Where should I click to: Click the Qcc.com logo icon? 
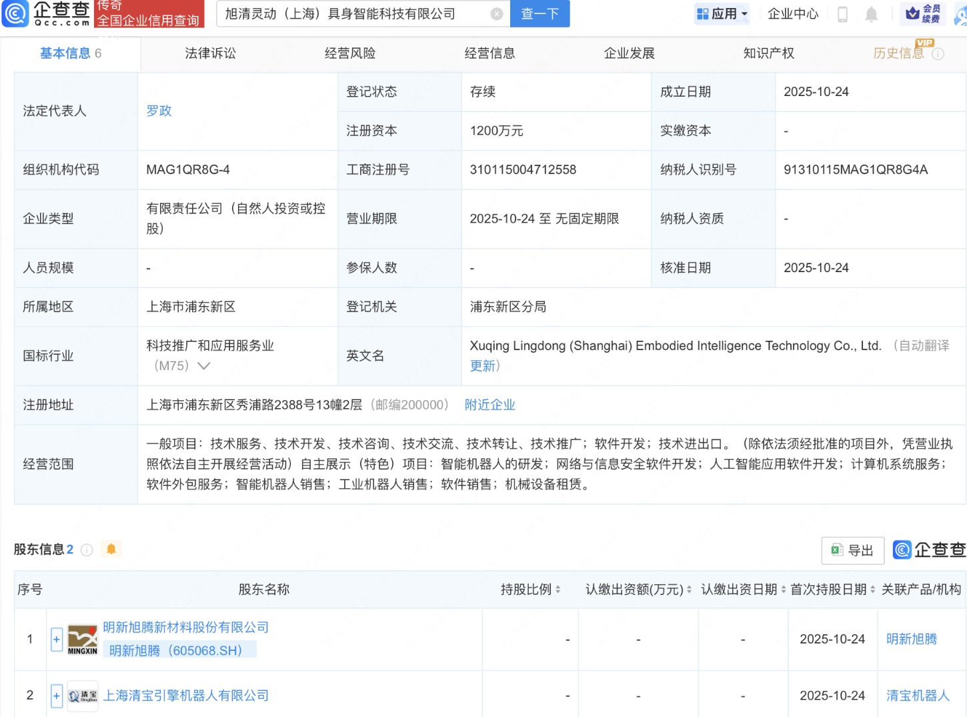(16, 13)
